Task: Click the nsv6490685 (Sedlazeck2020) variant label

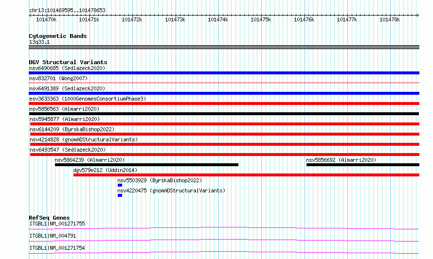Action: pos(67,68)
